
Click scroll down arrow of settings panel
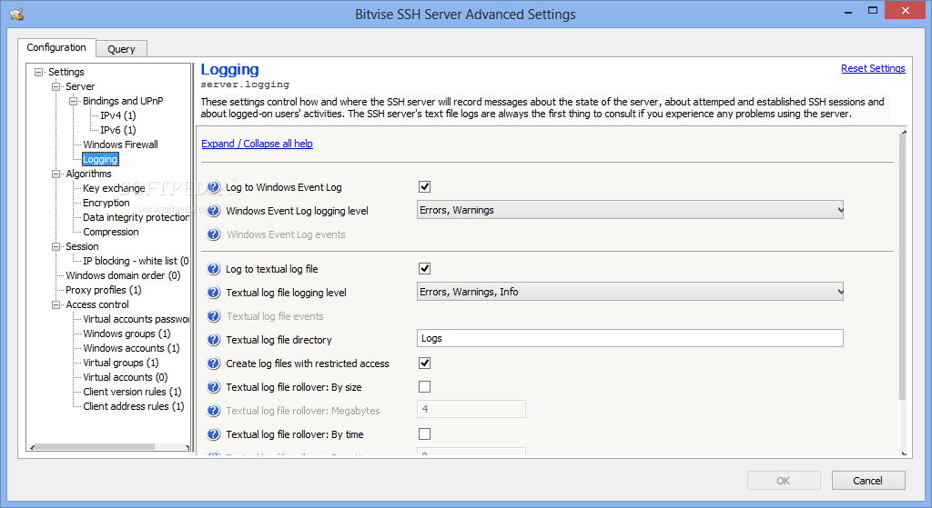point(904,454)
